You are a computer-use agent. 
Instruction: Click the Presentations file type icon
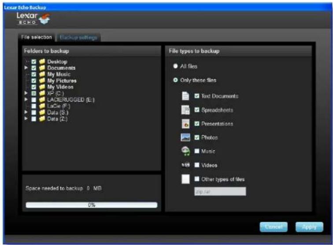pos(185,124)
